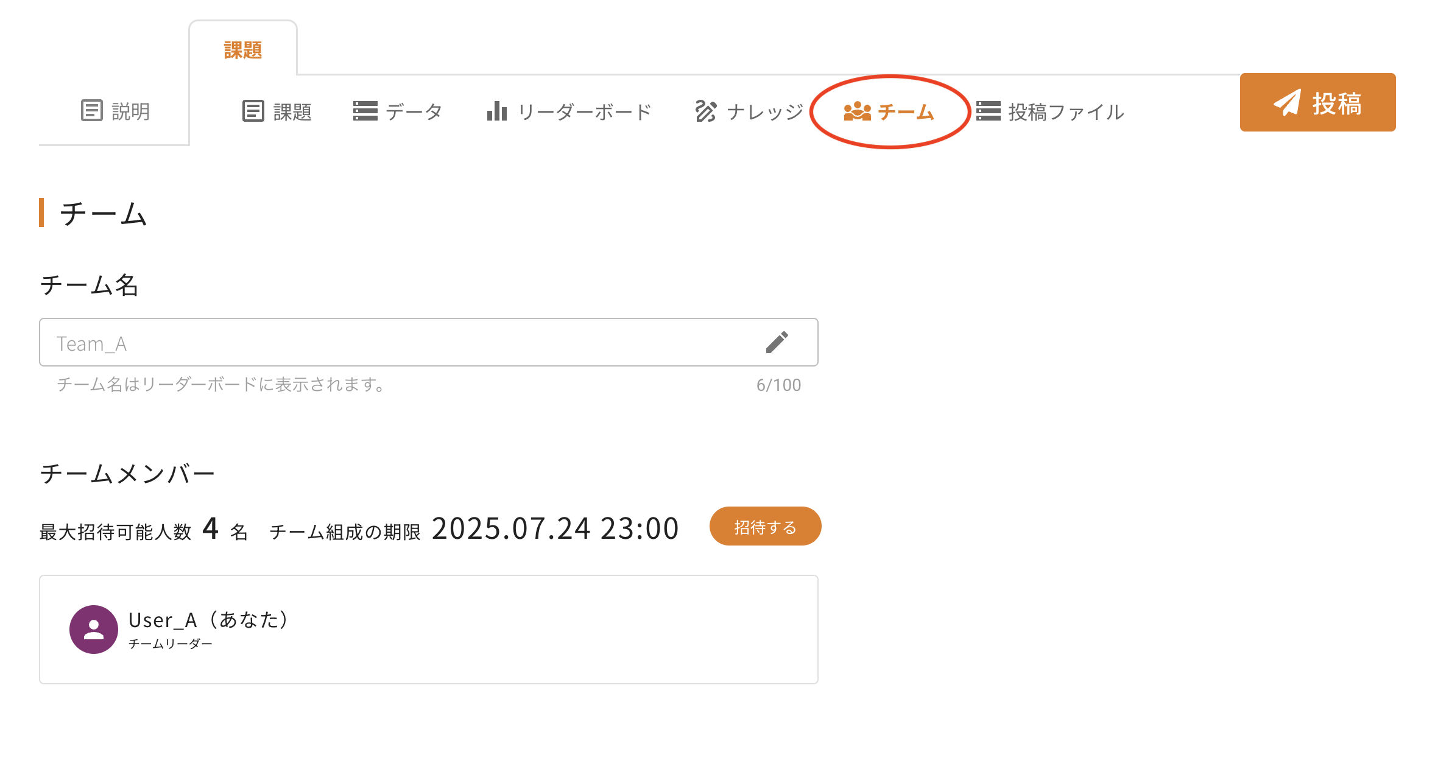Open the 説明 tab
The image size is (1435, 772).
[130, 111]
